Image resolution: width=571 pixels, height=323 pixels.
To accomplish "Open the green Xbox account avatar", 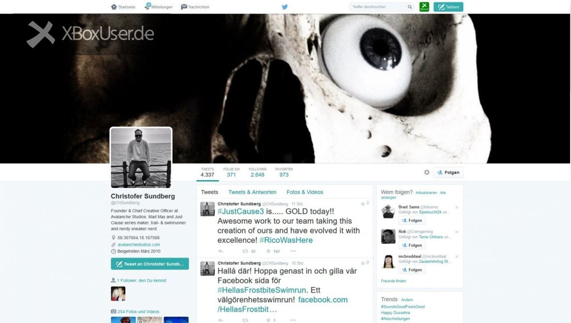I will 424,7.
